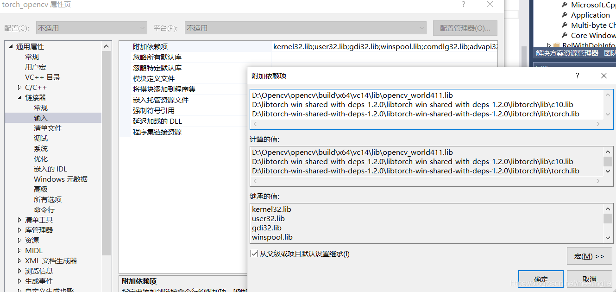Select 模块定义文件 property row
Image resolution: width=616 pixels, height=292 pixels.
154,78
